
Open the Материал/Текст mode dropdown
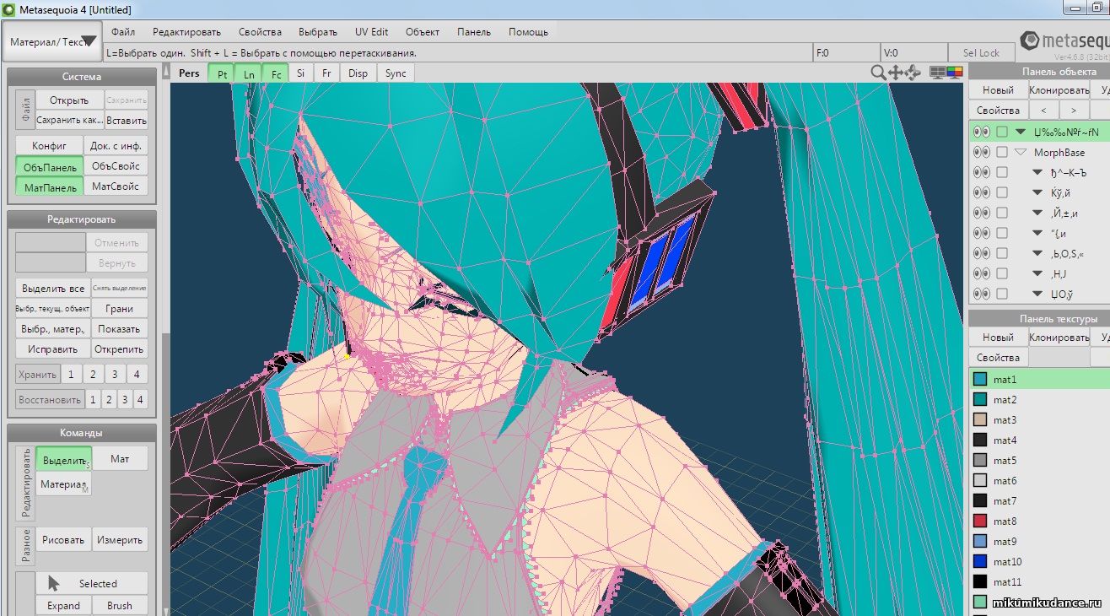pyautogui.click(x=52, y=41)
